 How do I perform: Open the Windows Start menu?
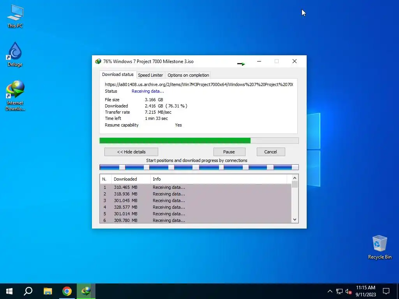9,291
